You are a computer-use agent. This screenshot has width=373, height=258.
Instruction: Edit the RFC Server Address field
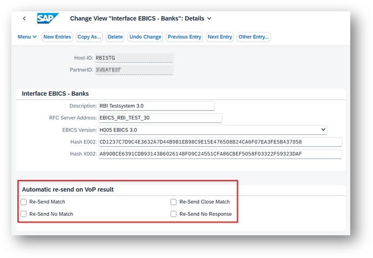[160, 118]
